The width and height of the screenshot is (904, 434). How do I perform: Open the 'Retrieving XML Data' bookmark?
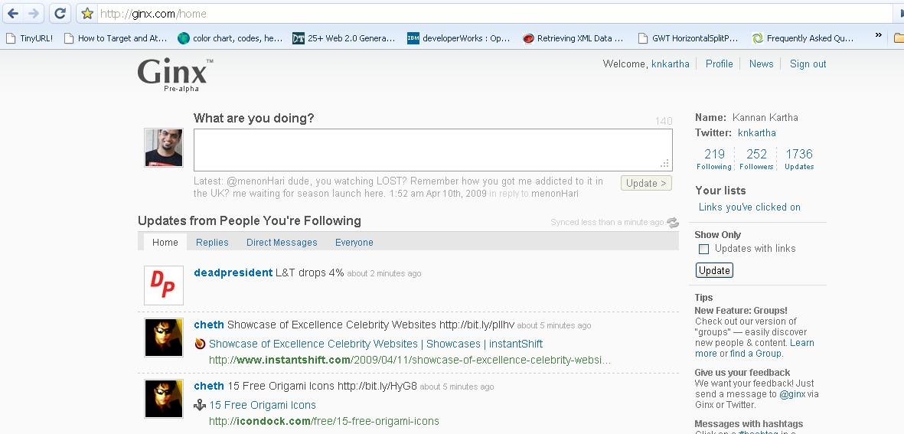(573, 38)
